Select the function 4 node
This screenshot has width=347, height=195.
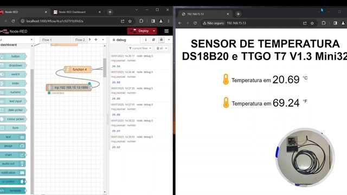click(x=78, y=69)
